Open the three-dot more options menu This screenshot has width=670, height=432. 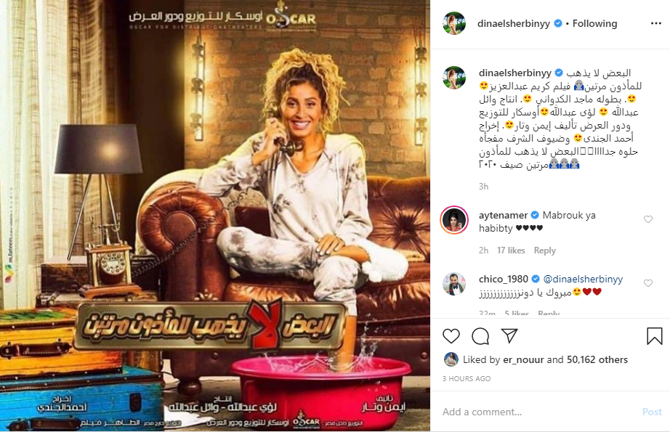pyautogui.click(x=656, y=23)
